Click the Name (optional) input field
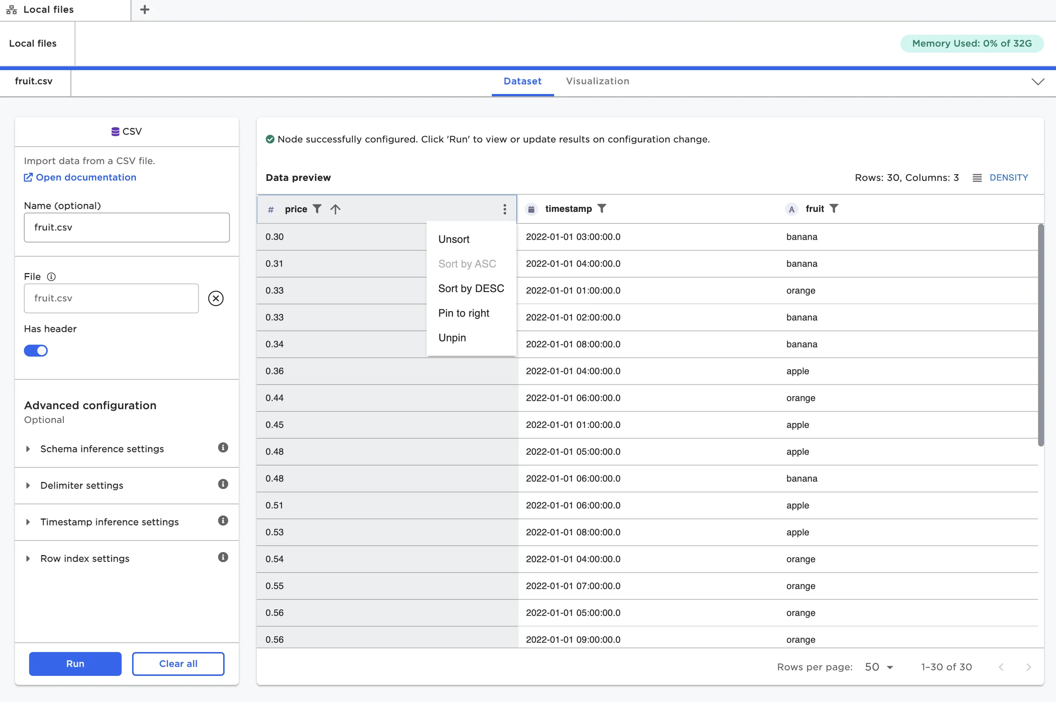 click(x=127, y=228)
